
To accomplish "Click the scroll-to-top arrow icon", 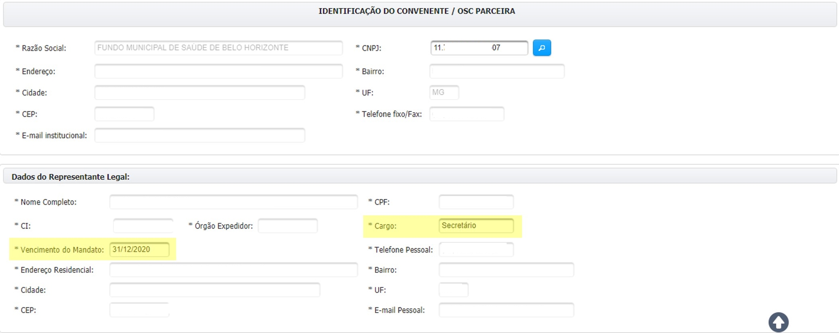I will [x=778, y=322].
